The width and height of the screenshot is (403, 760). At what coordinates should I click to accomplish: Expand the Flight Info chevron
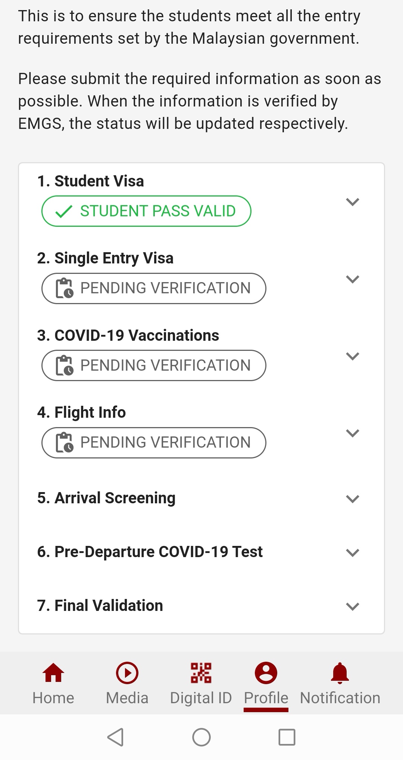click(x=353, y=433)
